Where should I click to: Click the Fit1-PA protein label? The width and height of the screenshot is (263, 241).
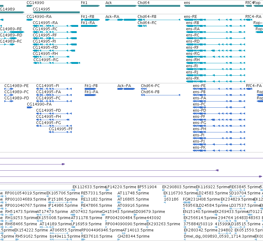click(91, 92)
